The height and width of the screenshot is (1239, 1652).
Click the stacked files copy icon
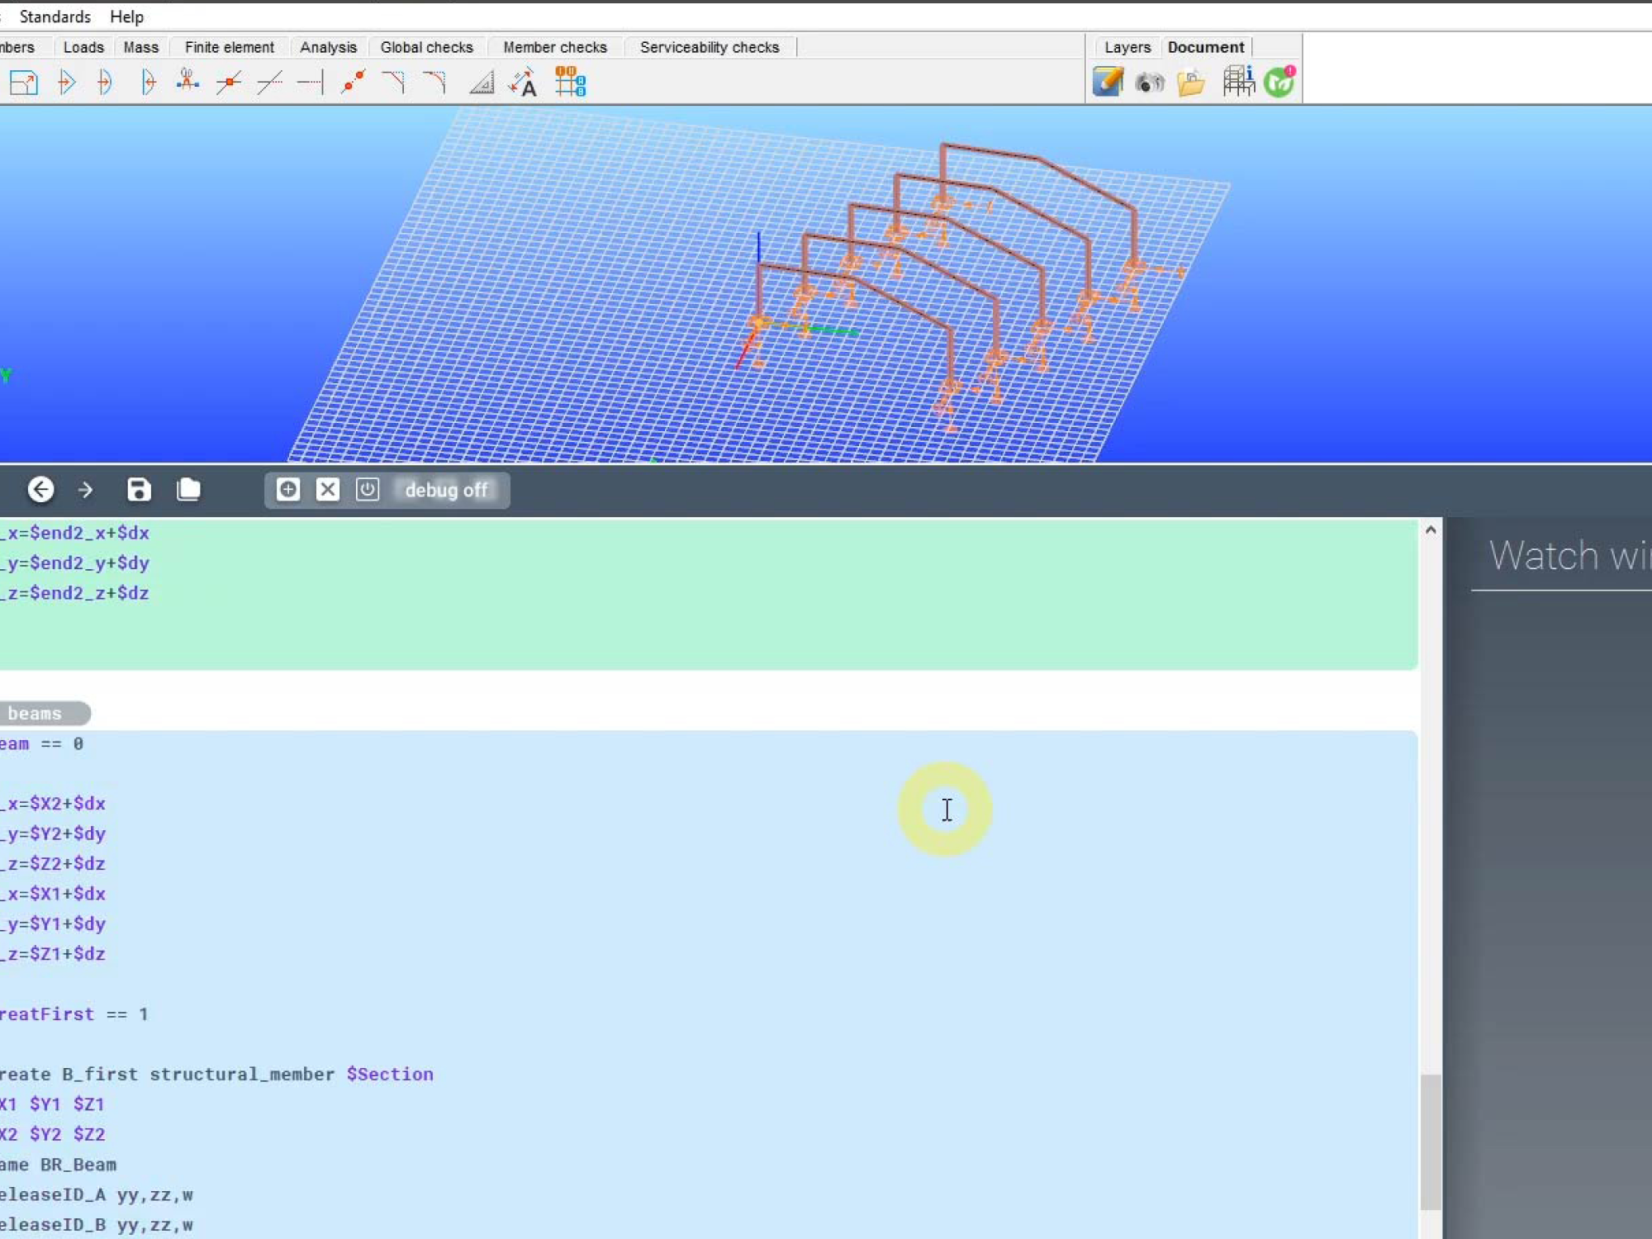tap(188, 490)
